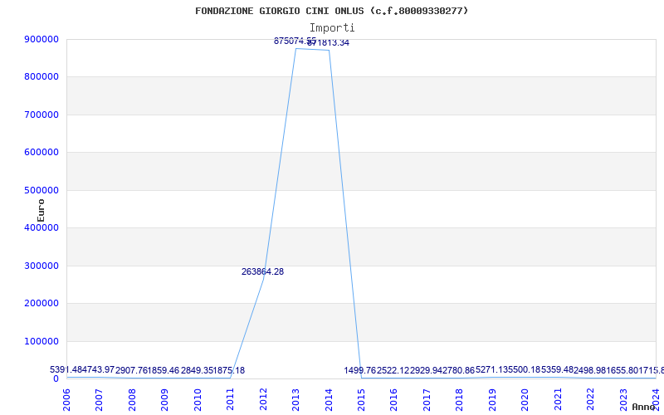
Task: Click the 'Euro' y-axis label
Action: tap(41, 209)
